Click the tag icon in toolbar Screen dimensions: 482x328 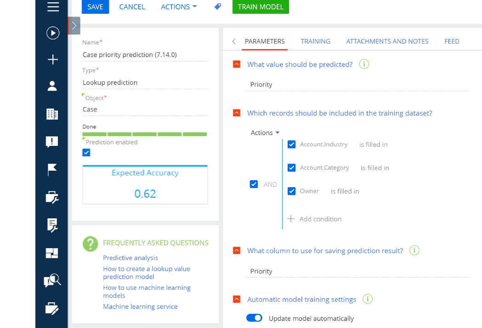point(218,7)
